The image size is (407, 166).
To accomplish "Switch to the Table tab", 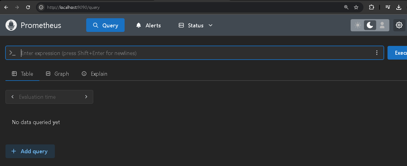I will point(23,74).
